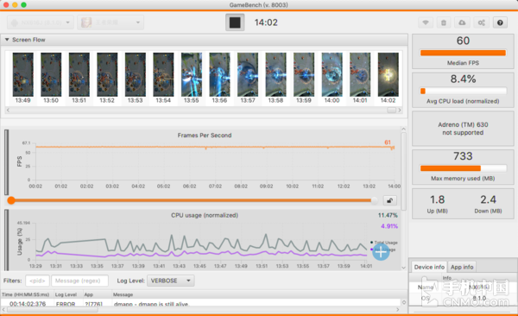This screenshot has height=316, width=518.
Task: Toggle the lock icon beside FPS slider
Action: [390, 200]
